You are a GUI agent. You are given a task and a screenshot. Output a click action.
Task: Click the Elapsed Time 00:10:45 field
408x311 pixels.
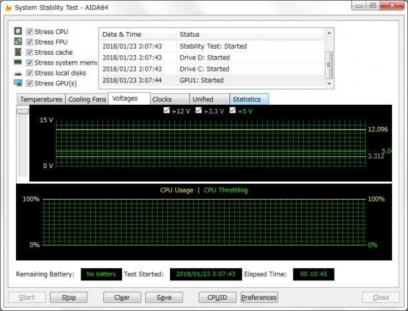pos(313,274)
